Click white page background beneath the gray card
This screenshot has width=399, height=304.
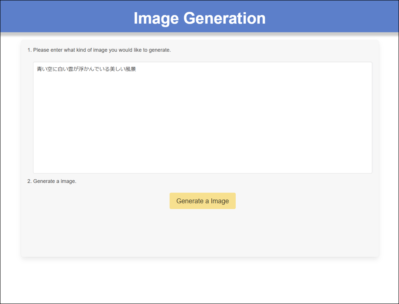[199, 280]
